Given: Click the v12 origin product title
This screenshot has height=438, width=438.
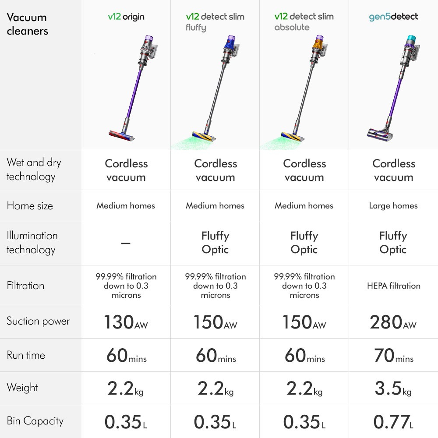Looking at the screenshot, I should click(126, 17).
